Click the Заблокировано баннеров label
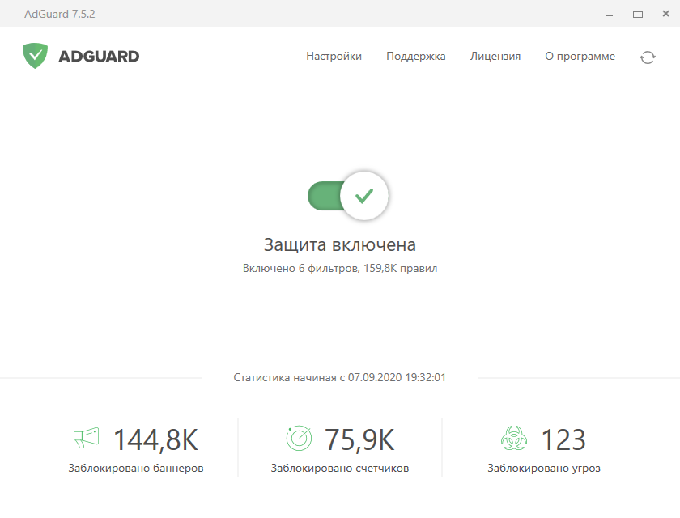 point(136,468)
